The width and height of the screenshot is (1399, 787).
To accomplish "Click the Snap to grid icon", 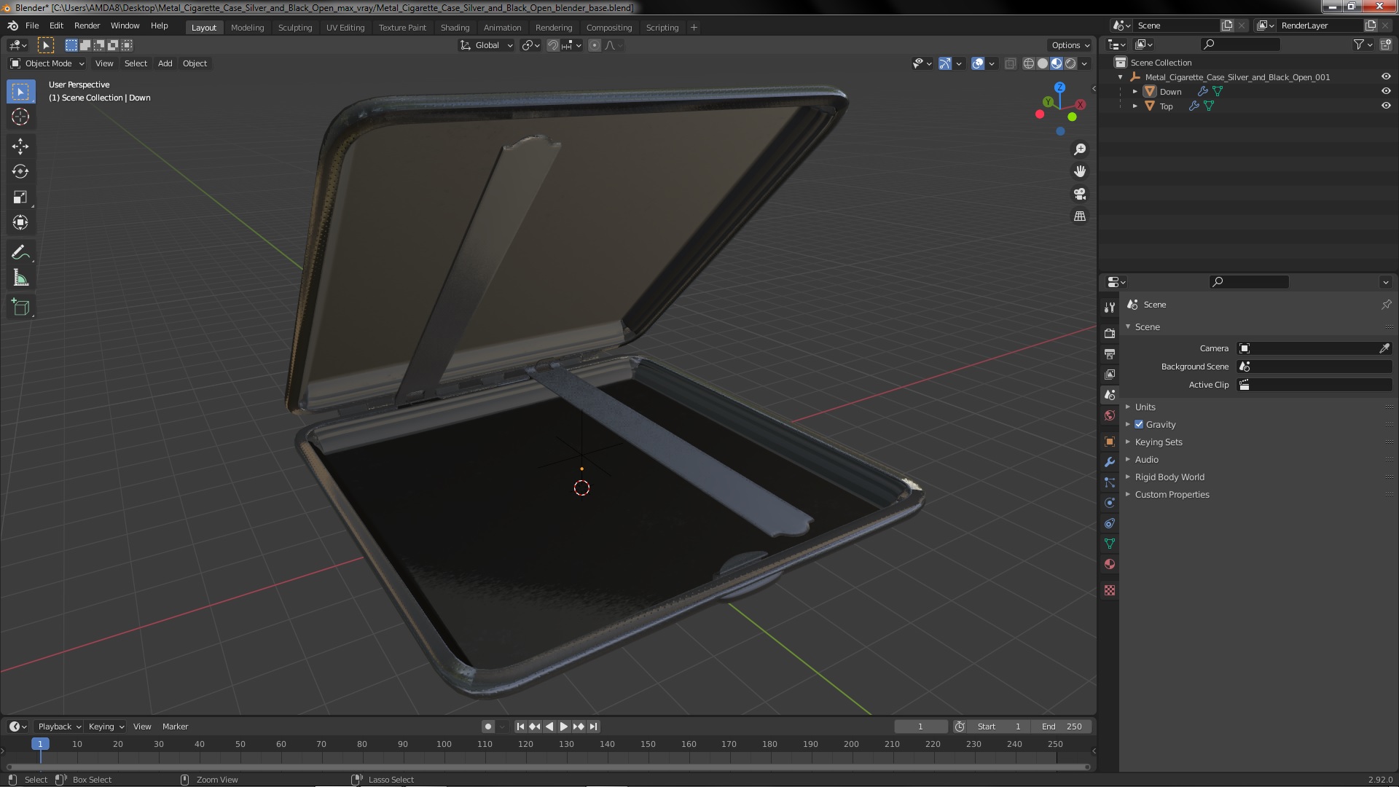I will (x=567, y=45).
